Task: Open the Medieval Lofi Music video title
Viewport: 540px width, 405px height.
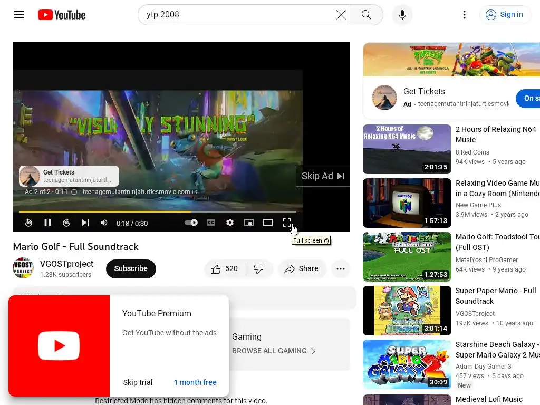Action: (489, 399)
